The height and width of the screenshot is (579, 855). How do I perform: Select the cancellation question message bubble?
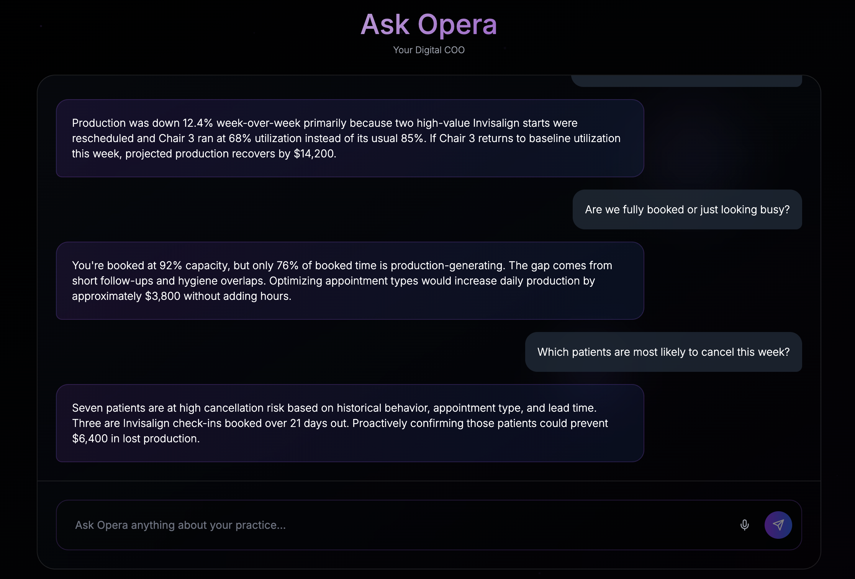coord(663,352)
